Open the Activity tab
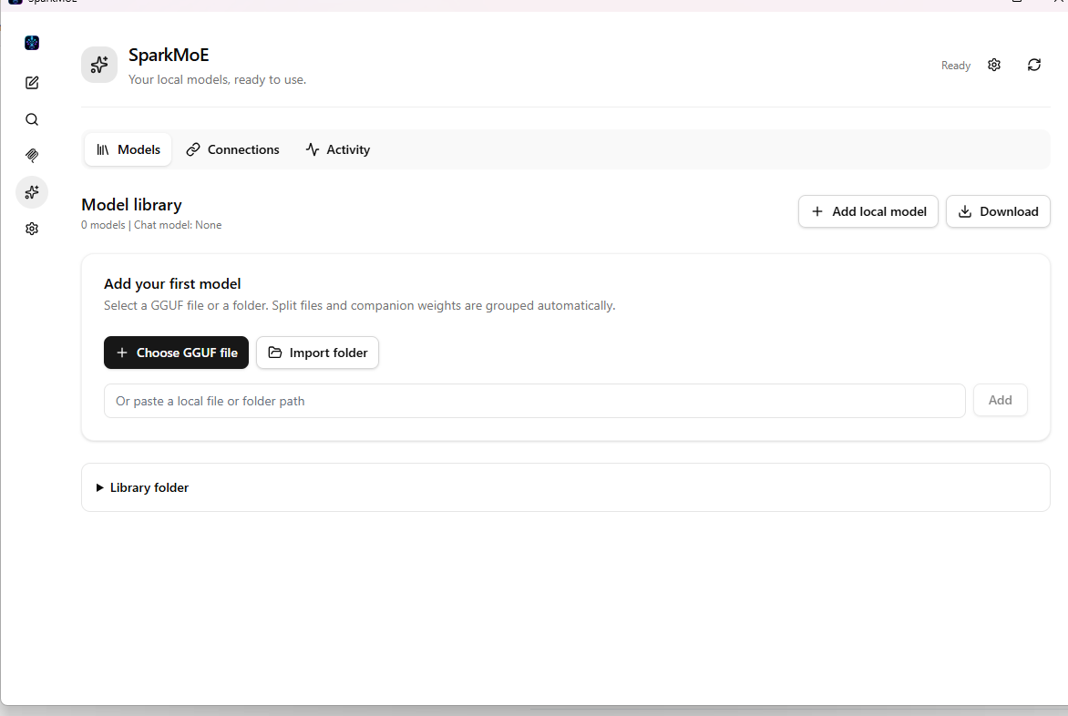 click(x=338, y=149)
